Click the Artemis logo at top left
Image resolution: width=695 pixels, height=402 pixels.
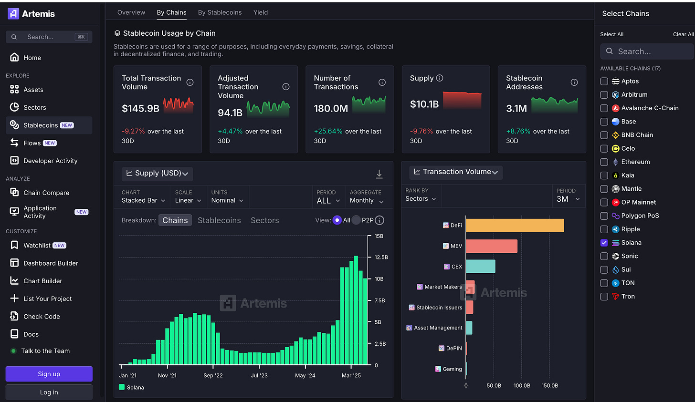(32, 14)
